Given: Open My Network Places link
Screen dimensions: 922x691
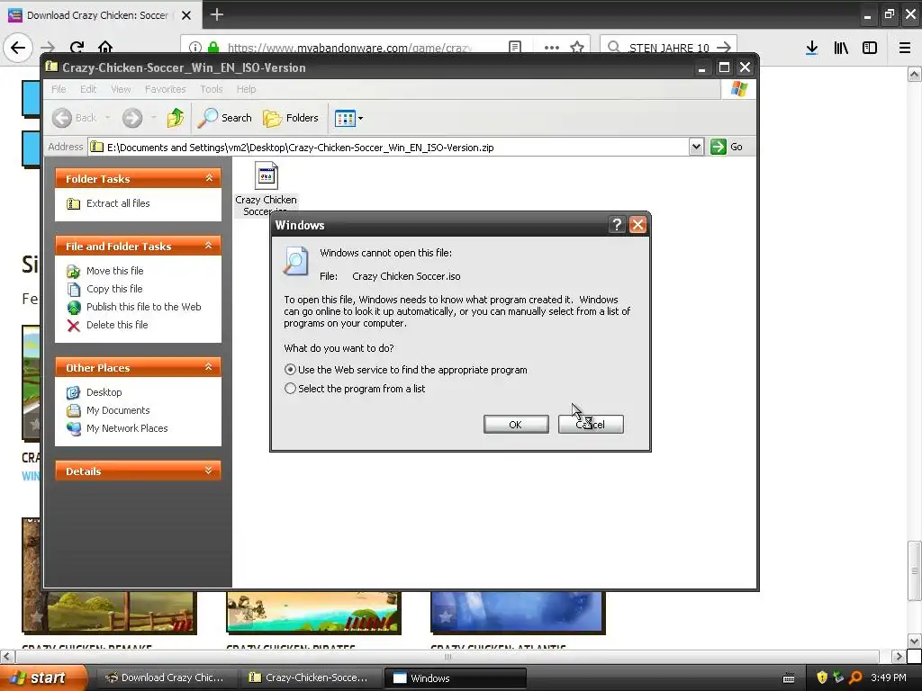Looking at the screenshot, I should click(127, 428).
